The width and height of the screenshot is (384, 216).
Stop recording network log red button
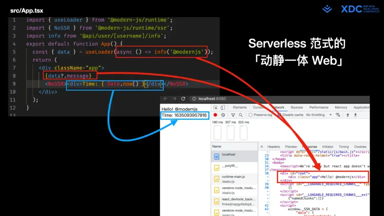tap(215, 115)
